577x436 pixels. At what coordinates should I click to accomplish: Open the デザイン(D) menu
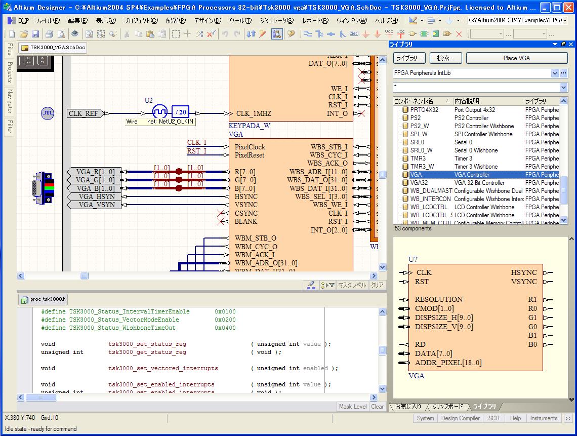(x=208, y=21)
